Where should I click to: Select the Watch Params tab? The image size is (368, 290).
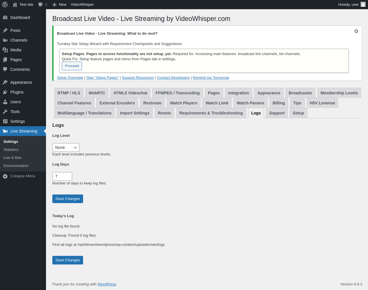tap(250, 103)
